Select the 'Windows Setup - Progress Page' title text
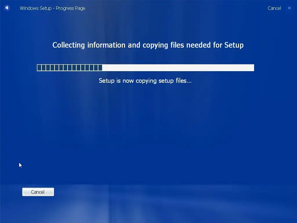This screenshot has width=297, height=223. coord(52,8)
